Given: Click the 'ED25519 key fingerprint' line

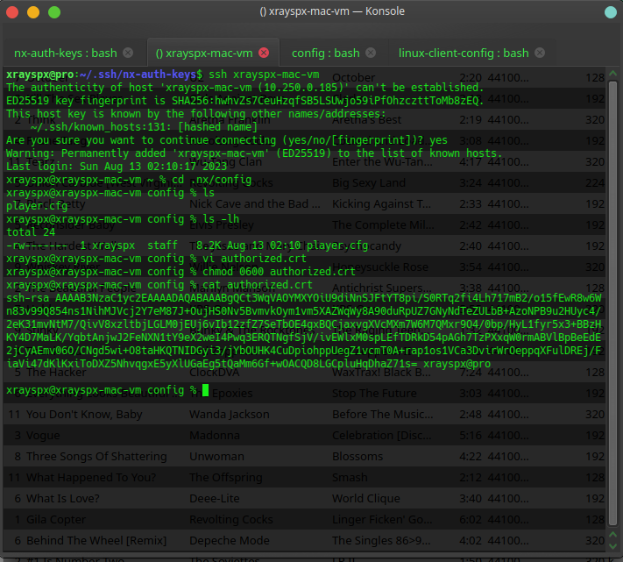Looking at the screenshot, I should [x=244, y=101].
